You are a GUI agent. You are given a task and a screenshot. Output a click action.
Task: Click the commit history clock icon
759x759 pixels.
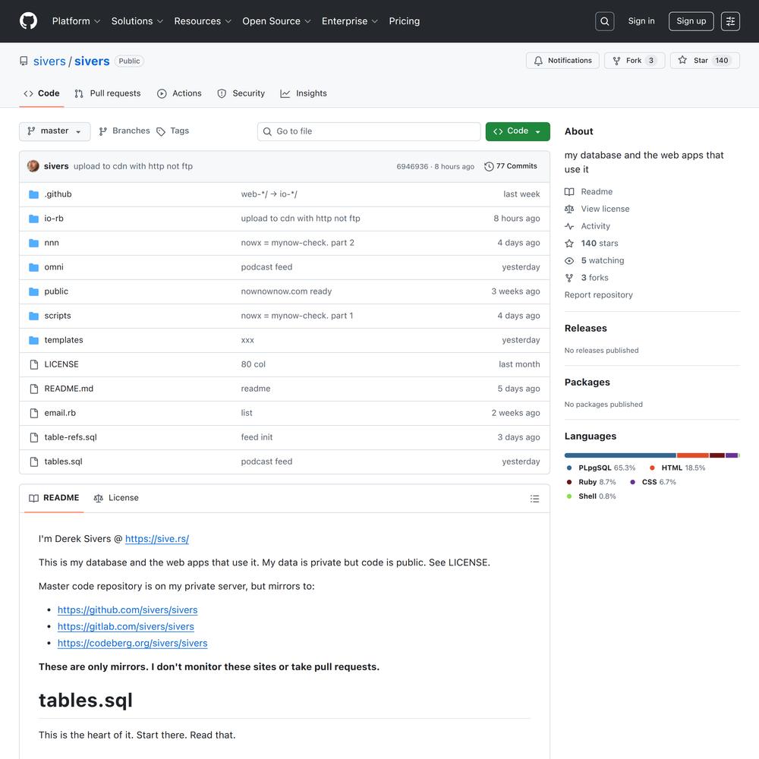pyautogui.click(x=489, y=166)
